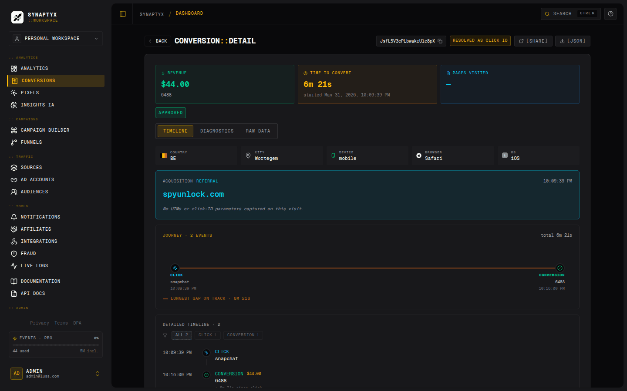Open Audiences

tap(56, 192)
